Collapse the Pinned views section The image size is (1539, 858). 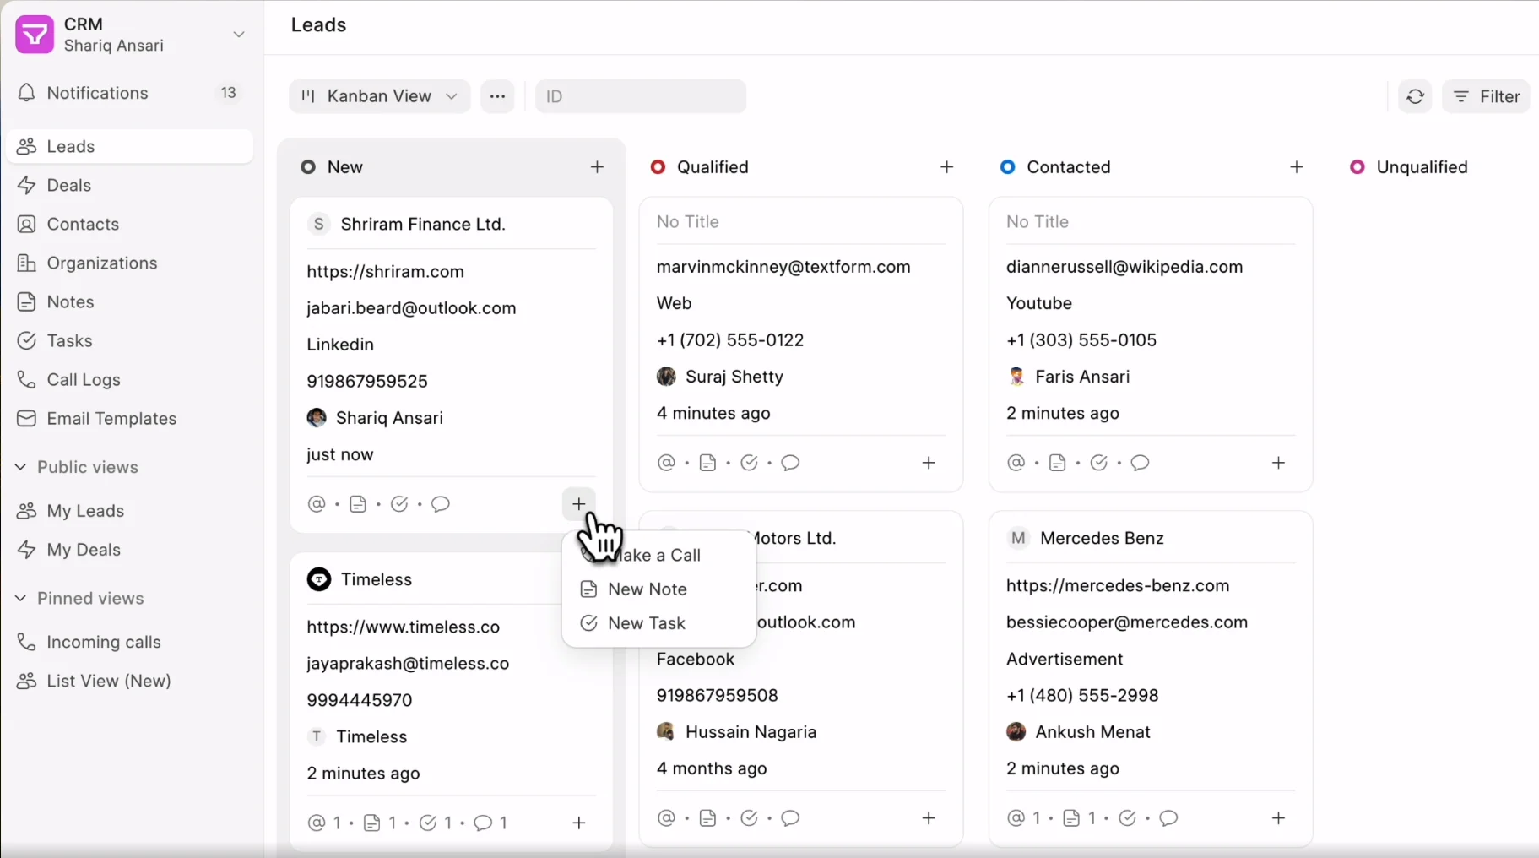(21, 598)
